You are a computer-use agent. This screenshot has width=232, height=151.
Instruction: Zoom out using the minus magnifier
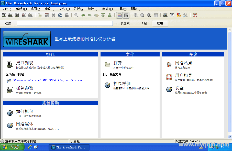[x=142, y=15]
